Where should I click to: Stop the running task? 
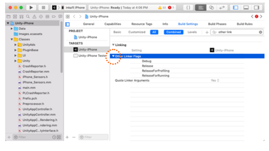pyautogui.click(x=43, y=8)
